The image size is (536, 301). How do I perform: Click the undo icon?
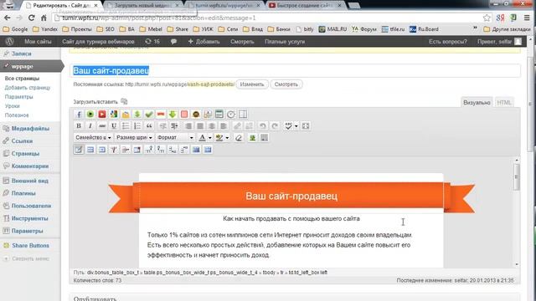262,126
